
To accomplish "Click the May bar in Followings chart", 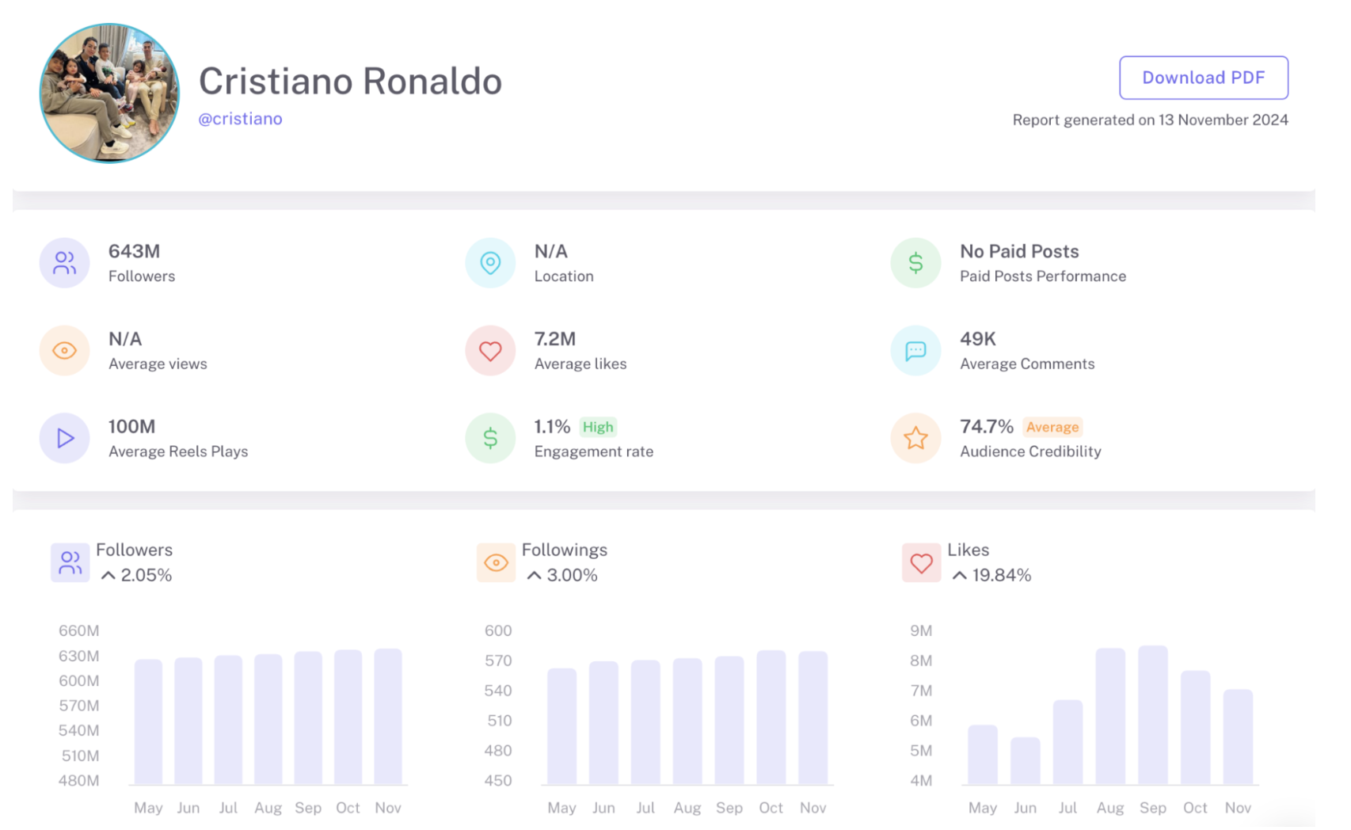I will point(562,726).
